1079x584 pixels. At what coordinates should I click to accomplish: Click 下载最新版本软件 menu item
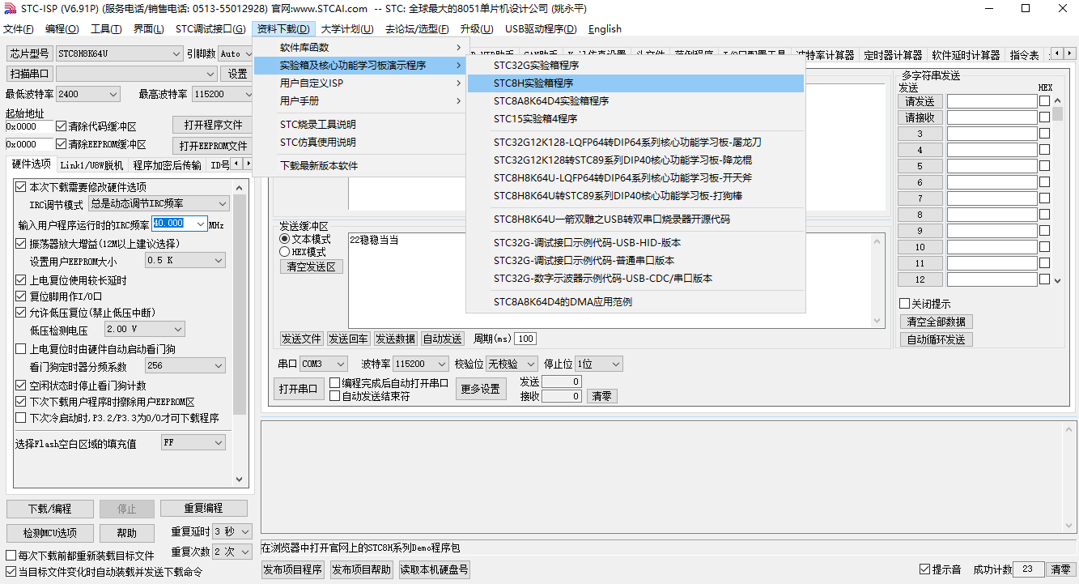pyautogui.click(x=359, y=166)
